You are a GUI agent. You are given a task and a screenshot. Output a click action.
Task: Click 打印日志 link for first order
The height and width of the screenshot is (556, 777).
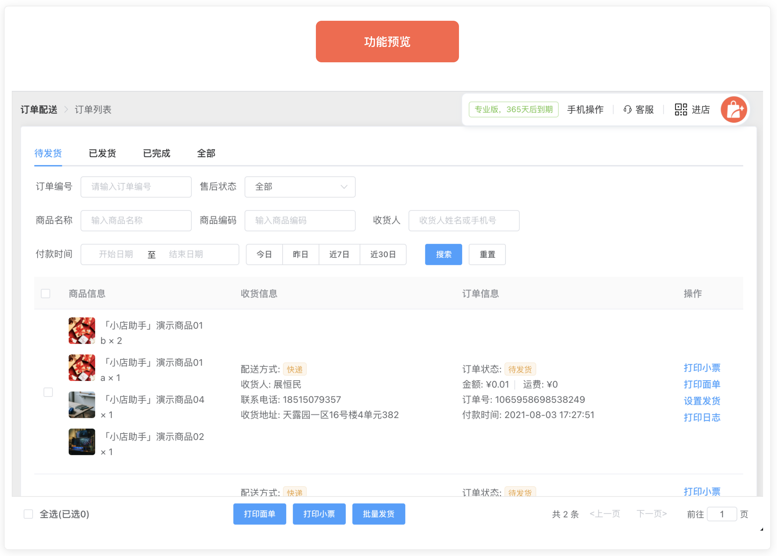pos(702,417)
